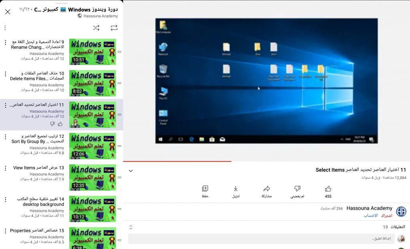The height and width of the screenshot is (249, 410).
Task: Toggle loop playback for the playlist
Action: [114, 28]
